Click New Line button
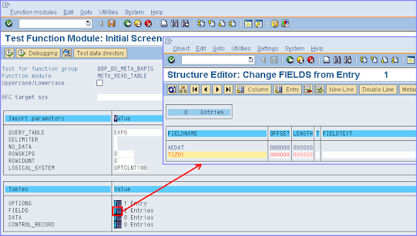Screen dimensions: 417x236 341,90
